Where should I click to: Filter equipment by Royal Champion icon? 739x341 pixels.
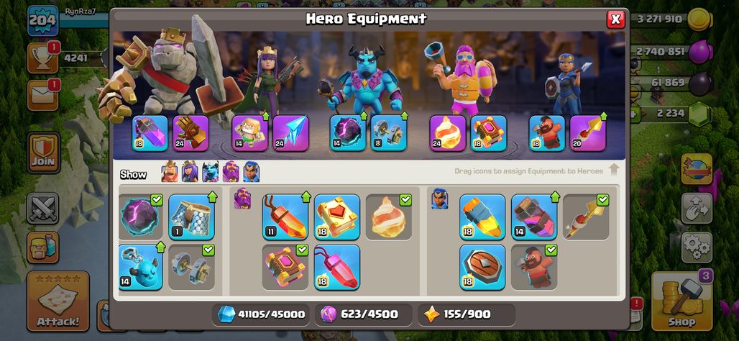tap(251, 172)
